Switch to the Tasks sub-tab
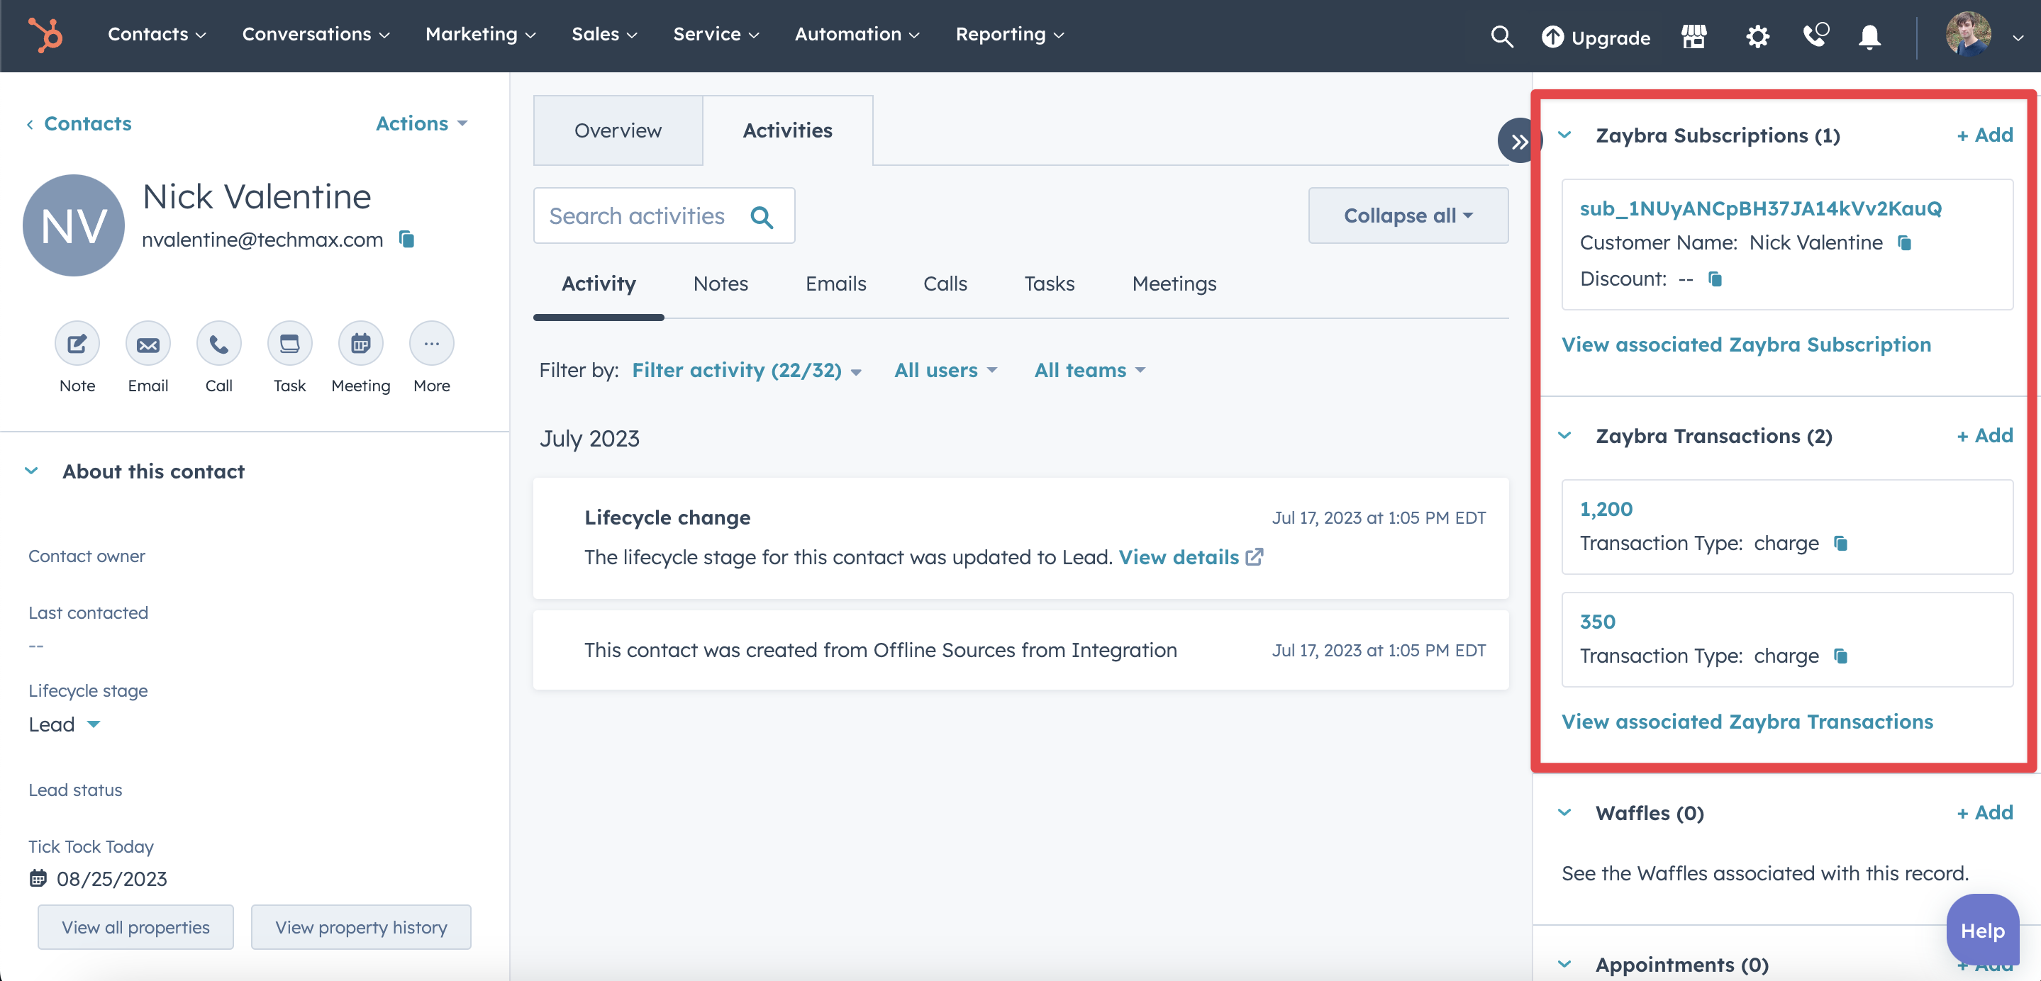This screenshot has width=2041, height=981. (1049, 284)
